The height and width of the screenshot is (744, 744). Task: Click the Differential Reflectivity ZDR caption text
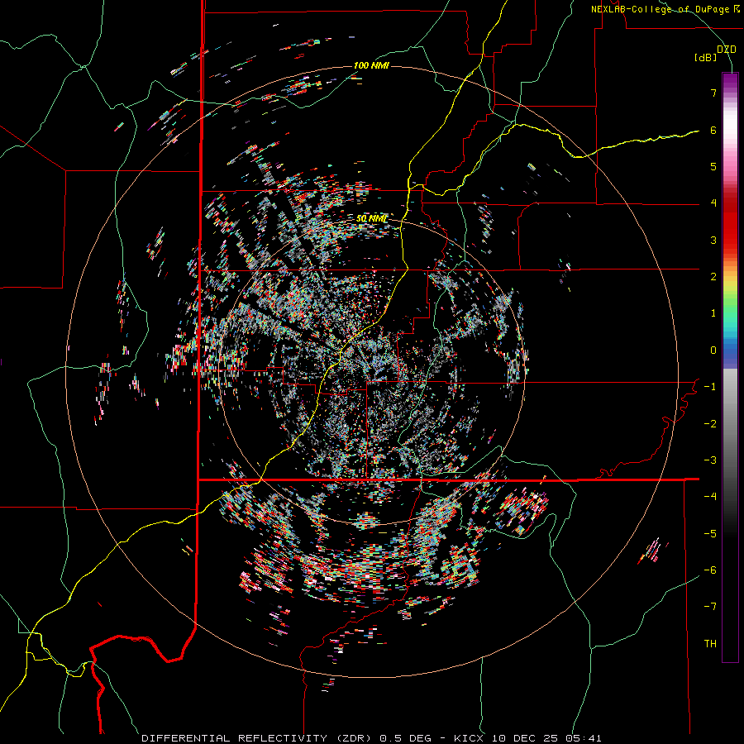371,738
